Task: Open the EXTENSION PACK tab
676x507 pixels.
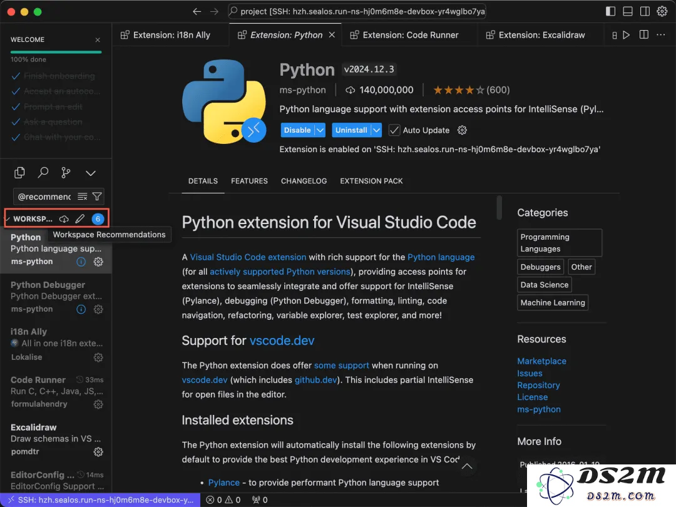Action: coord(371,181)
